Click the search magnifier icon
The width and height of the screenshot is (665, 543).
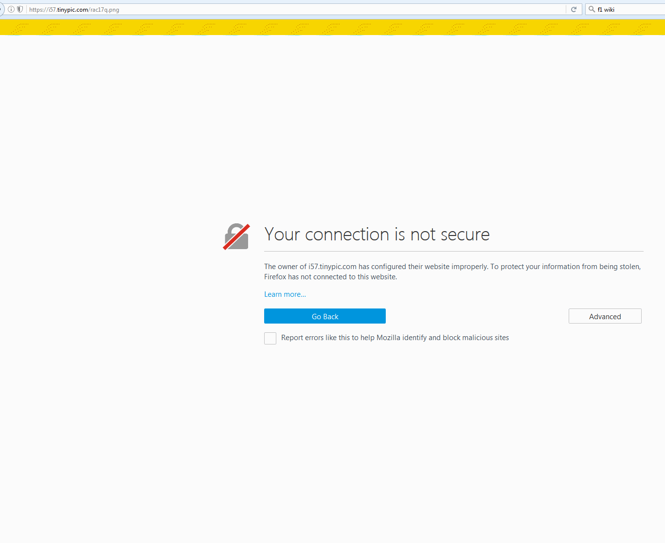(x=592, y=9)
